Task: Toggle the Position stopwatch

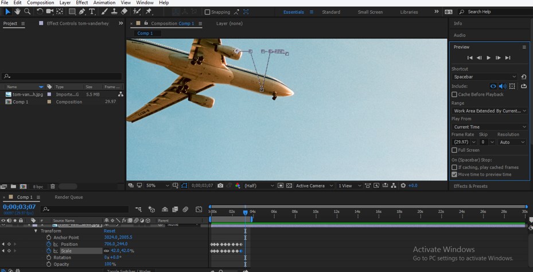Action: 49,244
